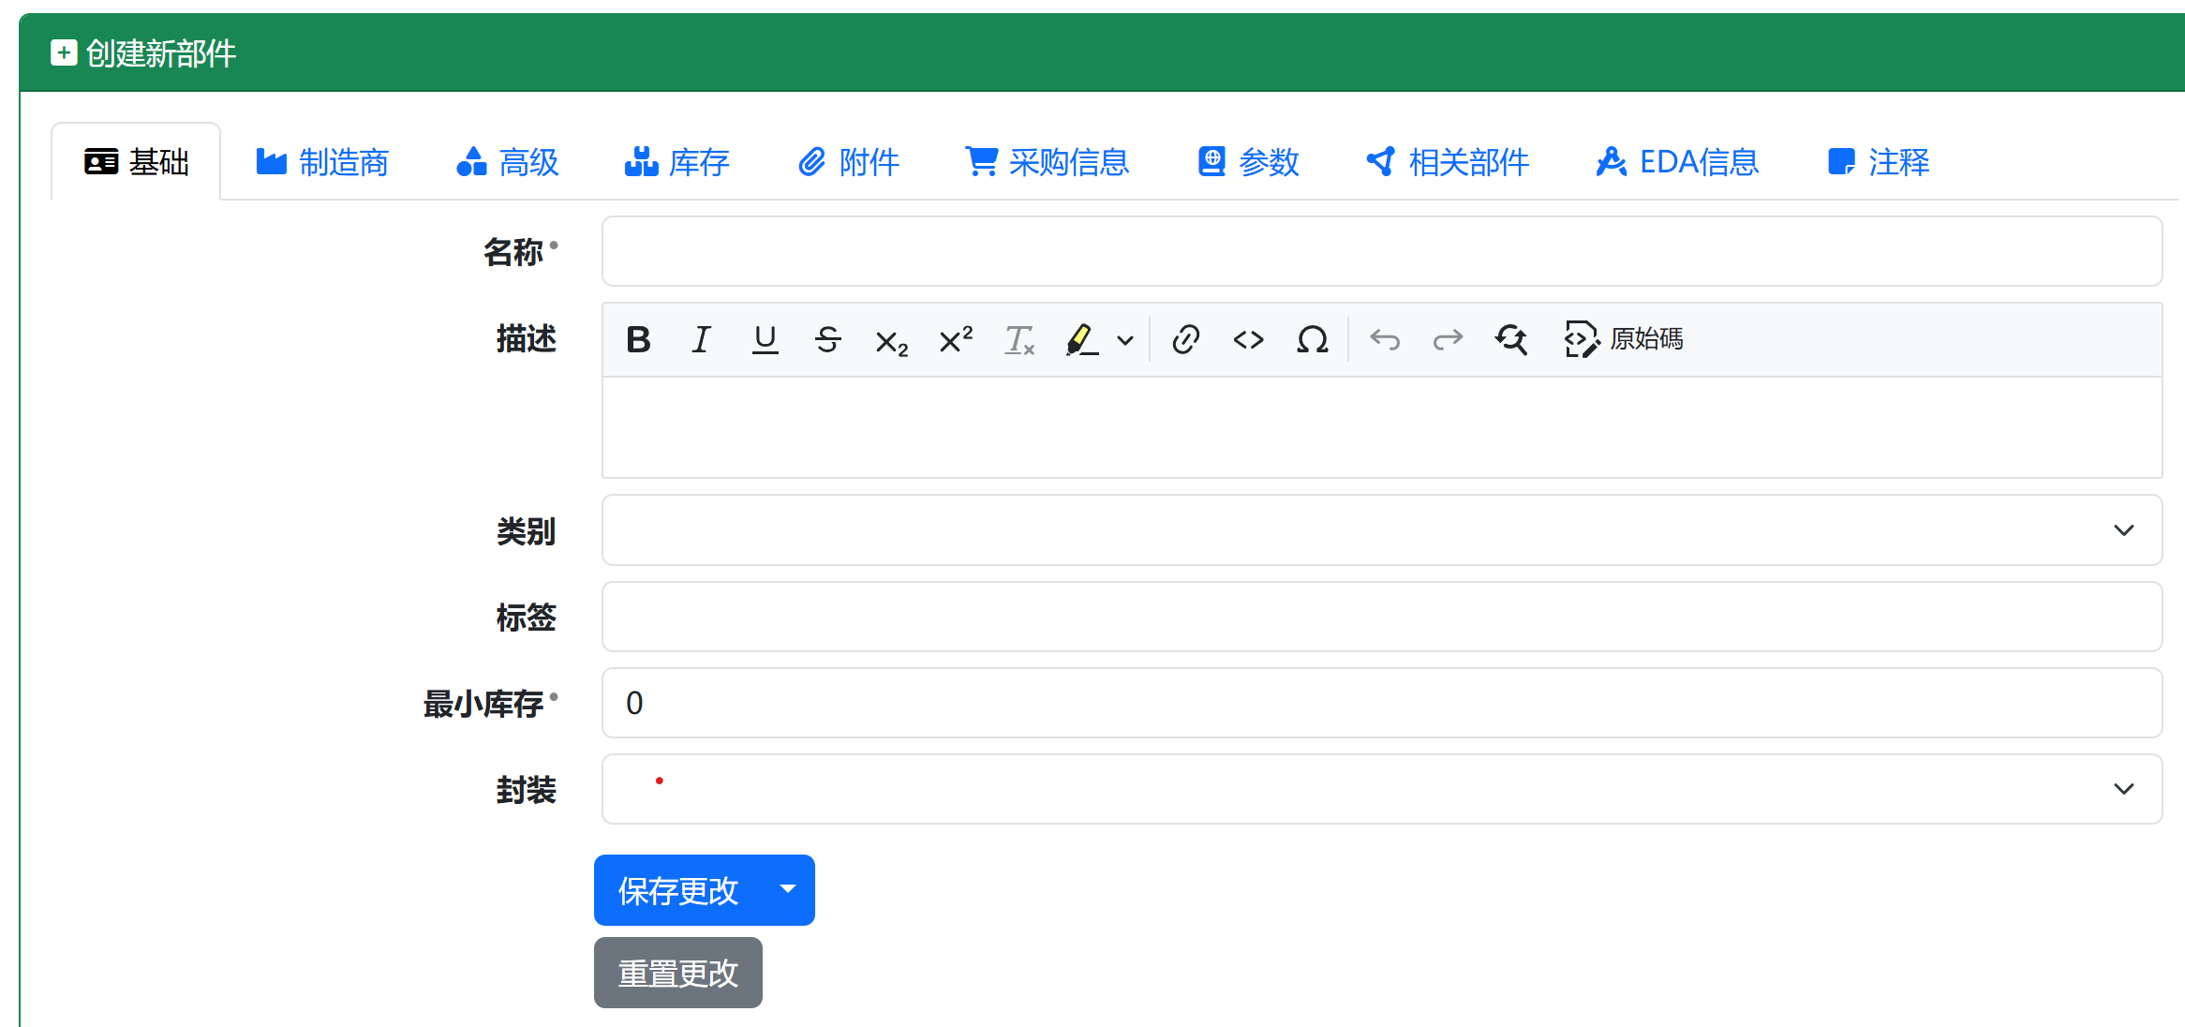Apply italic formatting
Viewport: 2185px width, 1027px height.
point(701,339)
